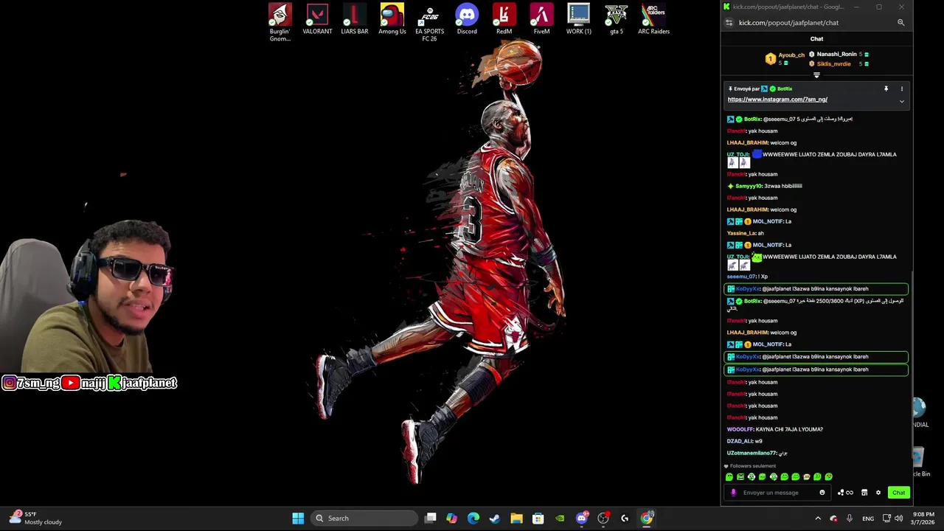This screenshot has width=944, height=531.
Task: Click the channel points icon in chat bar
Action: [845, 493]
